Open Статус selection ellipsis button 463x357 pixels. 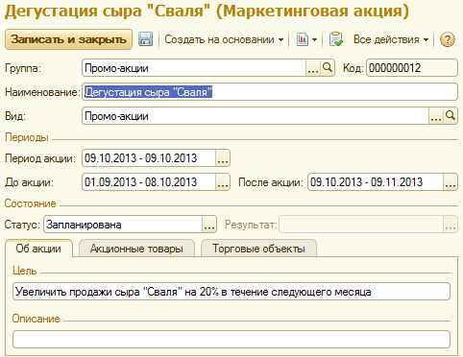209,225
